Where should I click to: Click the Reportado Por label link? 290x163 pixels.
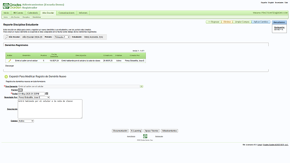point(11,97)
